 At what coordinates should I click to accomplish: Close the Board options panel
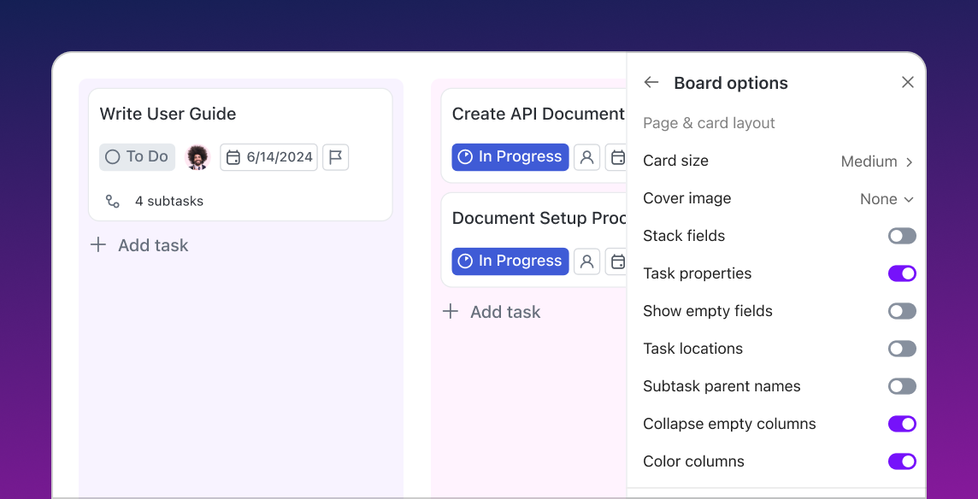click(x=908, y=82)
